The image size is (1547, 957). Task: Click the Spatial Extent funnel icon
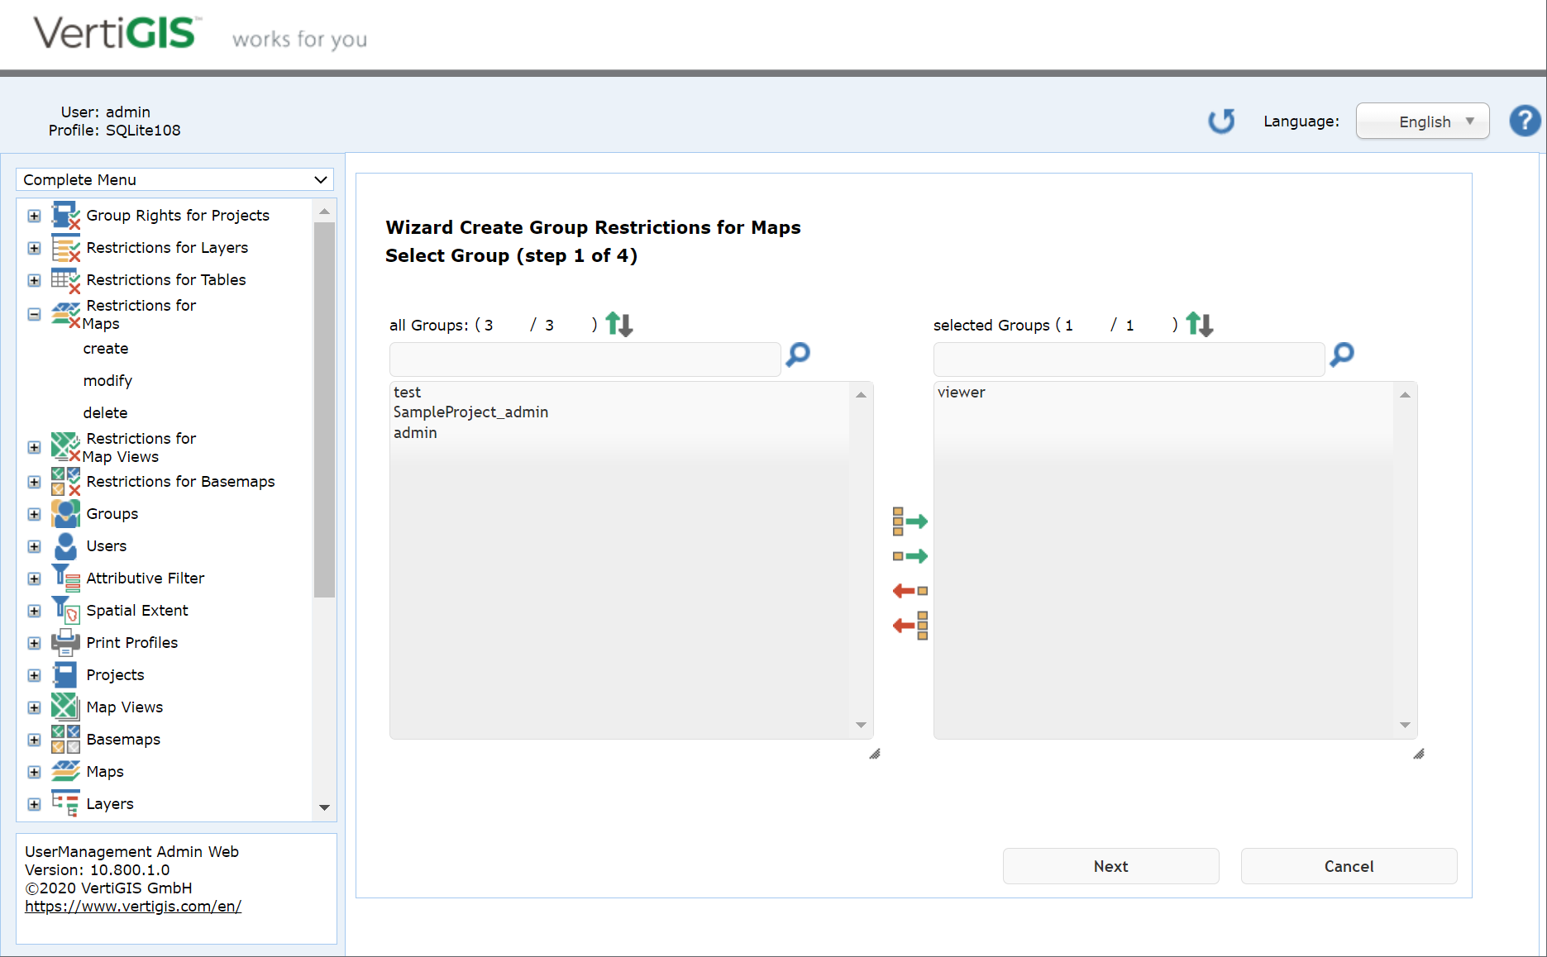[65, 609]
